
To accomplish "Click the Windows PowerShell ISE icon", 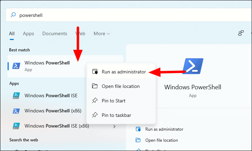I will 16,95.
